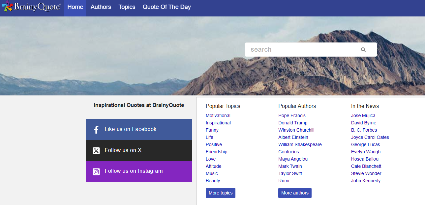Image resolution: width=425 pixels, height=205 pixels.
Task: Select the Home navigation tab
Action: (x=75, y=7)
